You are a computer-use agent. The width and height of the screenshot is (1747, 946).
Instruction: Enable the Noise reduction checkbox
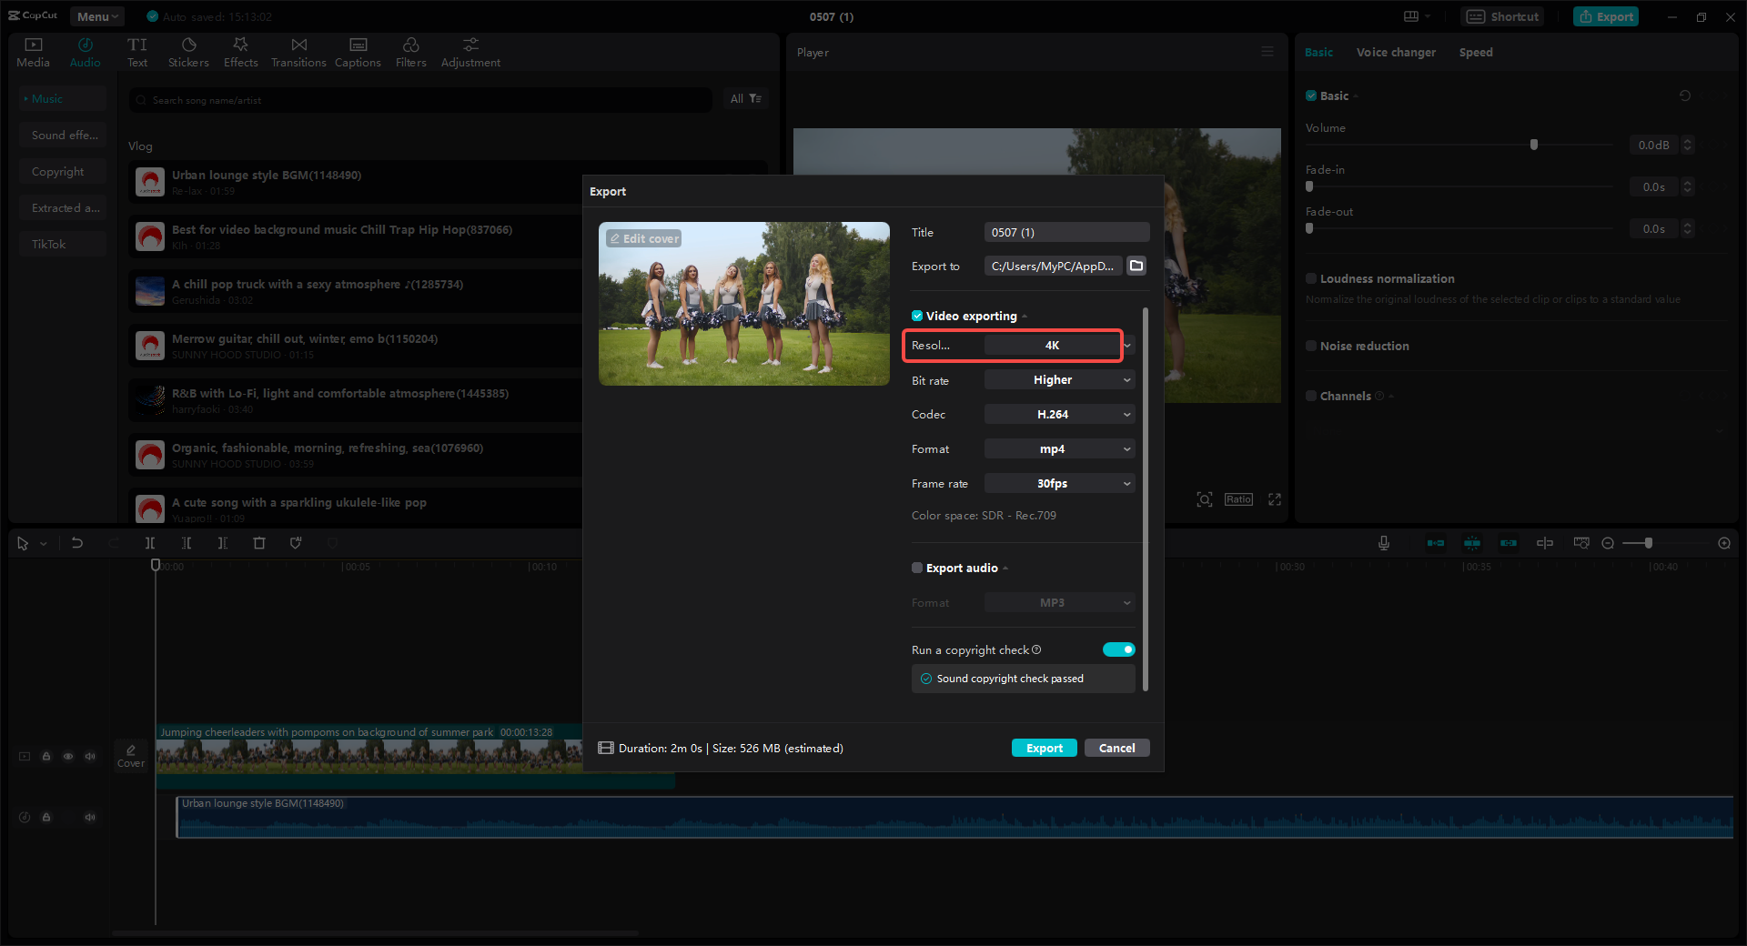click(x=1311, y=346)
